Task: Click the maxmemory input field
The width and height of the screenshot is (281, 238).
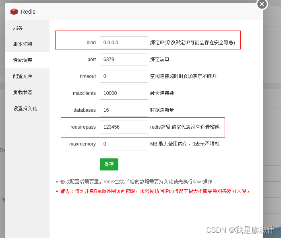Action: 124,144
